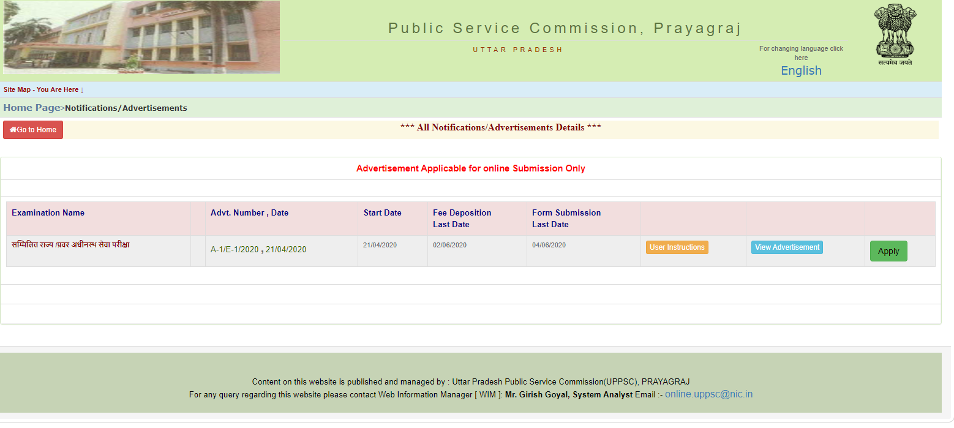
Task: Click the Site Map - You Are Here text
Action: point(43,89)
